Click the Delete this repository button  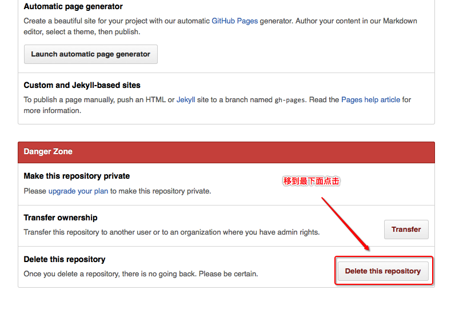(x=383, y=271)
